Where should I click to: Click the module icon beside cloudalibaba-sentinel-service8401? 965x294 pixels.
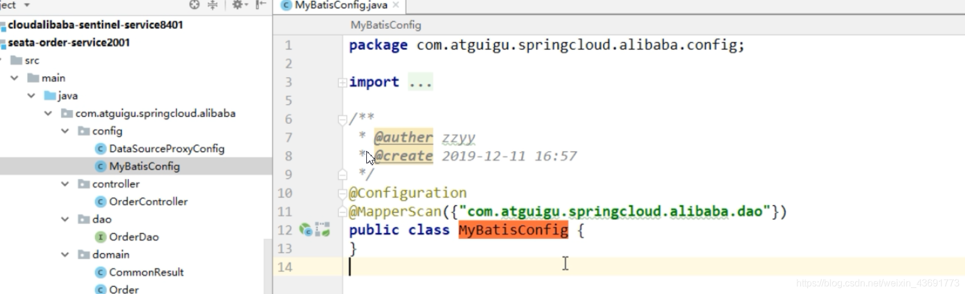[x=3, y=26]
